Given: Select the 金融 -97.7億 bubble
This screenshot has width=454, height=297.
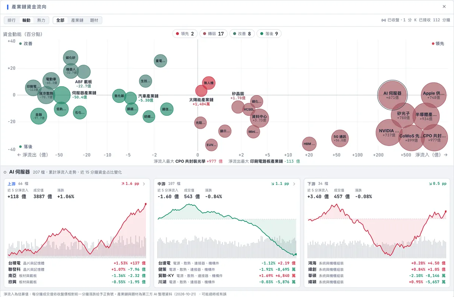Looking at the screenshot, I should coord(39,116).
